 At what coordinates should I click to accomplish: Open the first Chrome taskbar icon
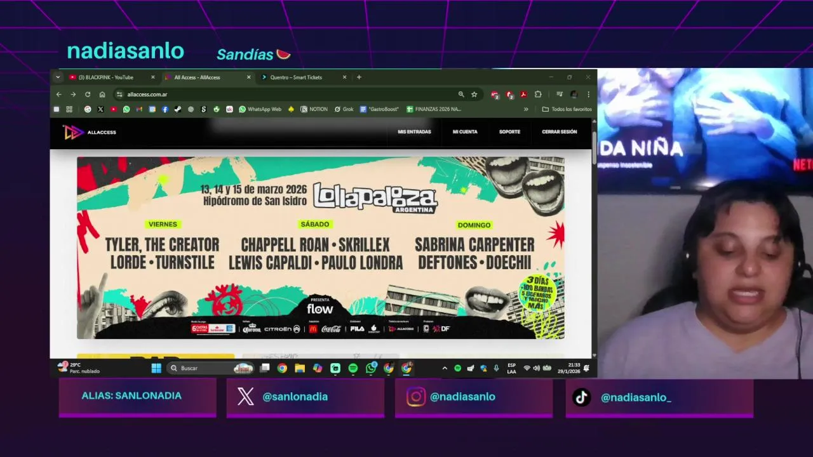[282, 368]
